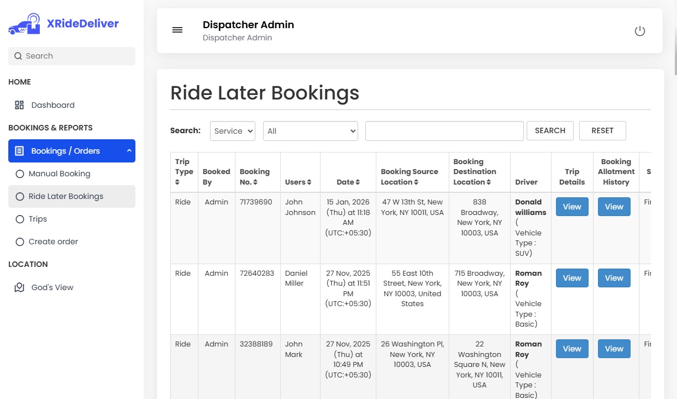The width and height of the screenshot is (677, 399).
Task: Click the Bookings / Orders document icon
Action: pos(20,150)
